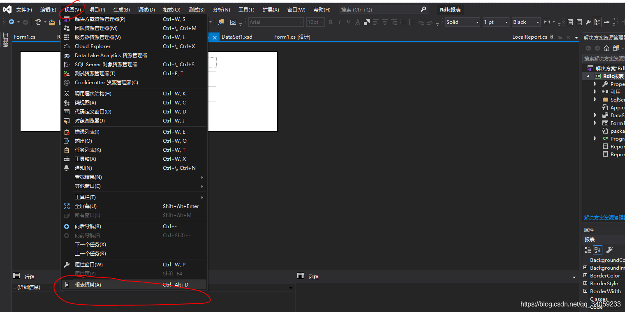Select 工具箱(X) in the View menu
This screenshot has height=312, width=625.
[x=134, y=159]
